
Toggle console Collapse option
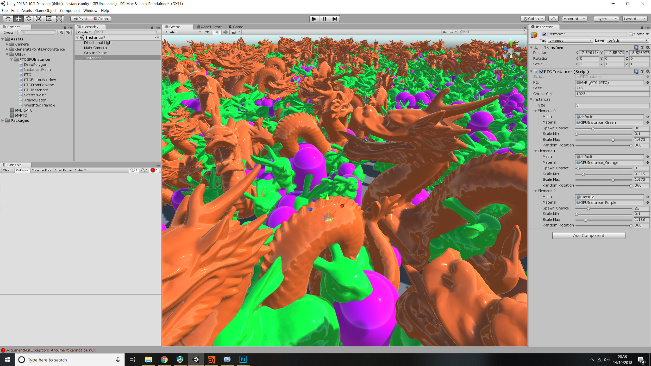click(22, 170)
